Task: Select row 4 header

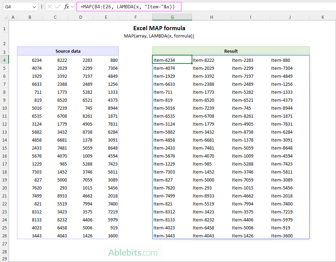Action: (4, 60)
